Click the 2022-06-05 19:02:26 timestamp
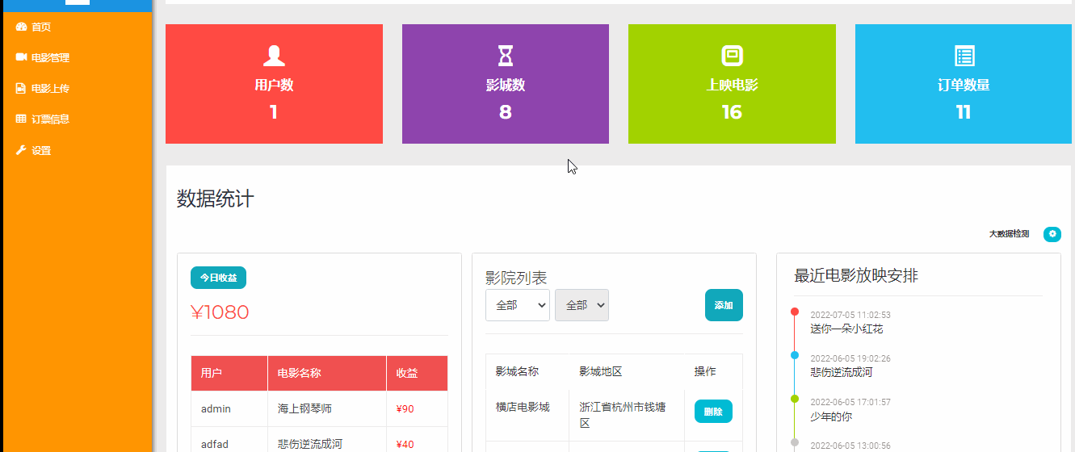This screenshot has width=1075, height=452. pos(850,358)
